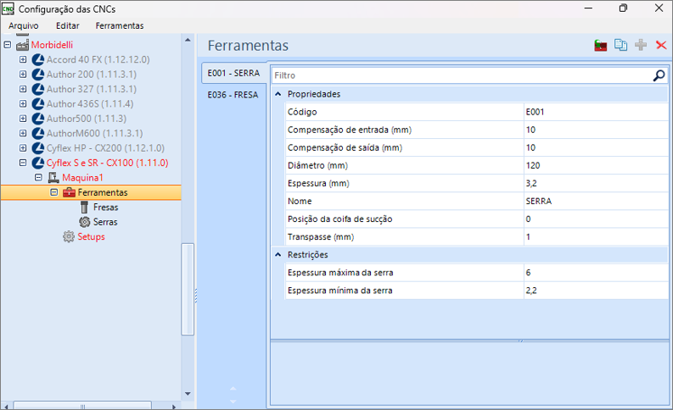This screenshot has height=410, width=673.
Task: Click the Serras saw blade icon
Action: [x=85, y=222]
